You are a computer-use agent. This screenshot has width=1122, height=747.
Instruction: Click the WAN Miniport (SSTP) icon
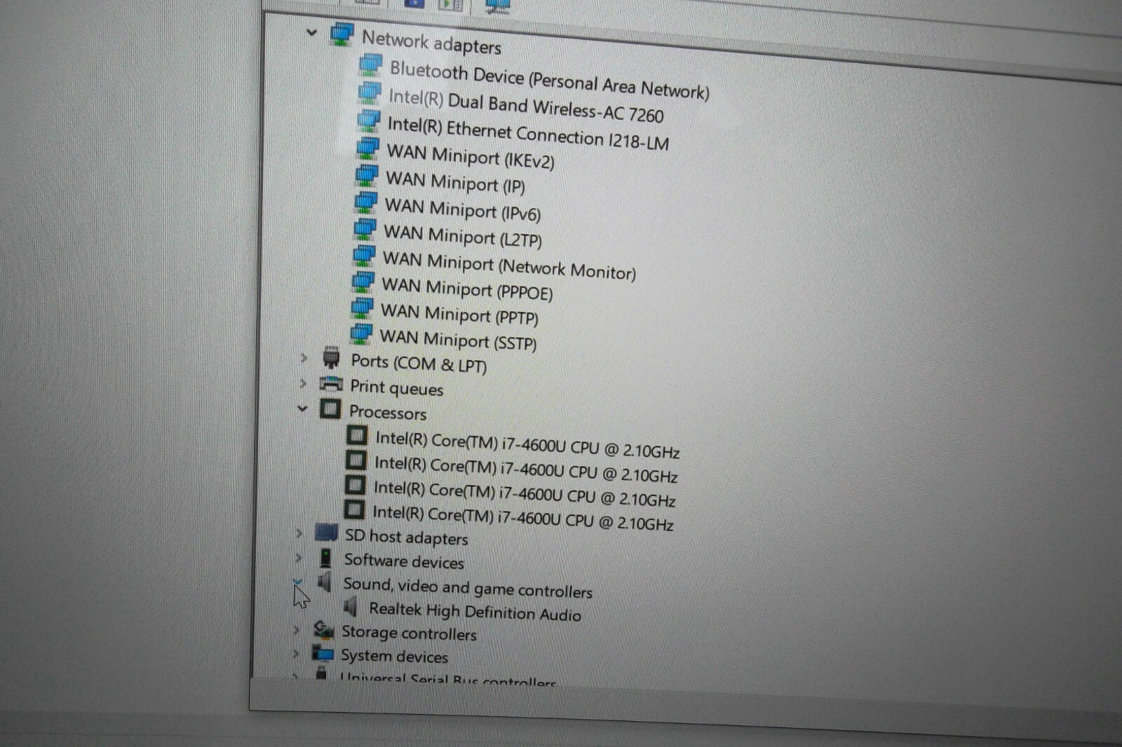pyautogui.click(x=361, y=333)
